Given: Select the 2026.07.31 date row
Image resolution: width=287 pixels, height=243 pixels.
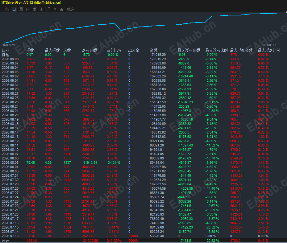Looking at the screenshot, I should coord(10,175).
